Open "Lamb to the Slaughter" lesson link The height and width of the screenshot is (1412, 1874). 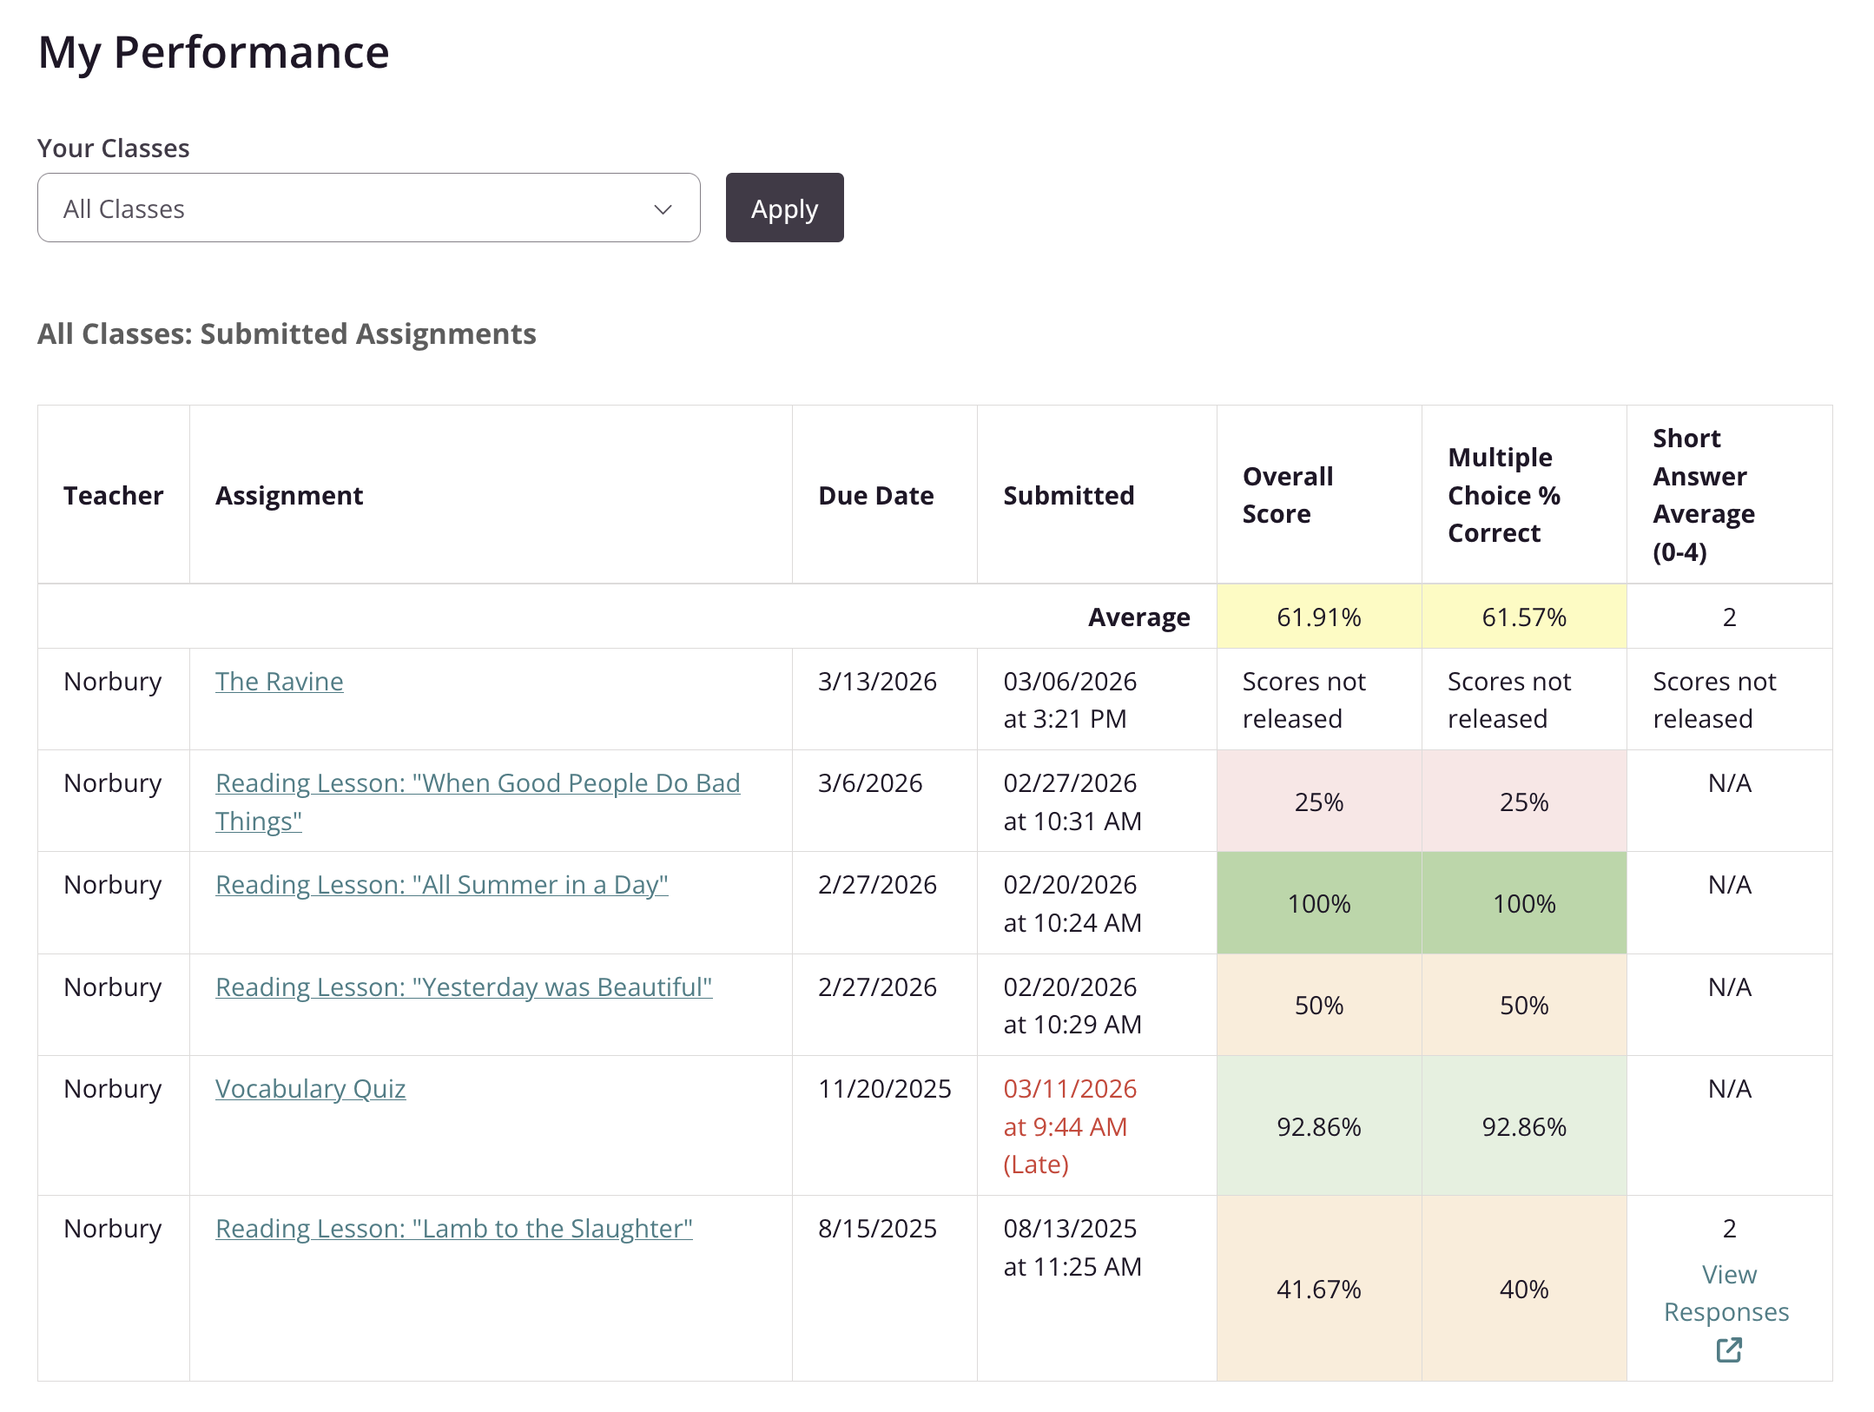point(453,1229)
